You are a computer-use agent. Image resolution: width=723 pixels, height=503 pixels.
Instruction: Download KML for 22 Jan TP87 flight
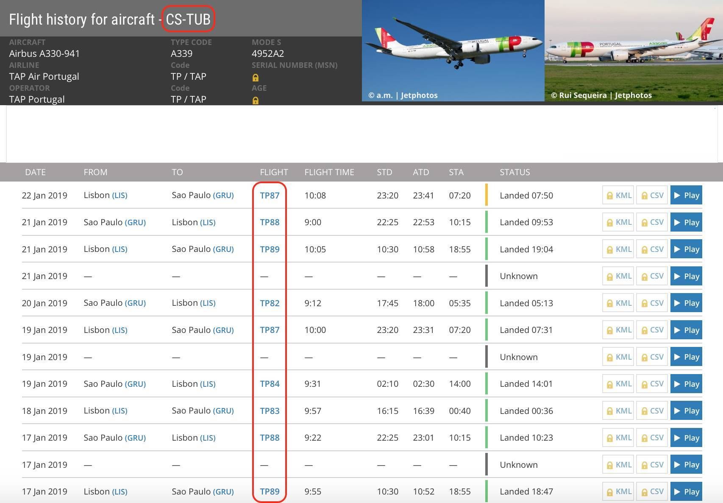[618, 196]
